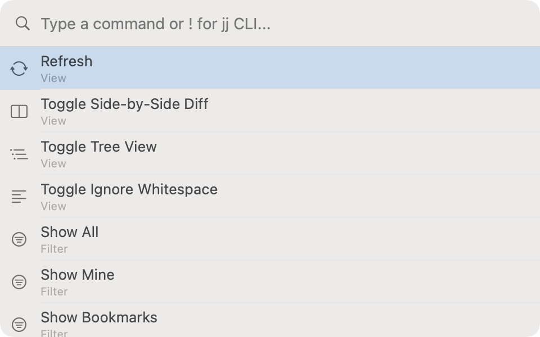Click the Show Bookmarks filter icon
The width and height of the screenshot is (540, 337).
click(19, 324)
